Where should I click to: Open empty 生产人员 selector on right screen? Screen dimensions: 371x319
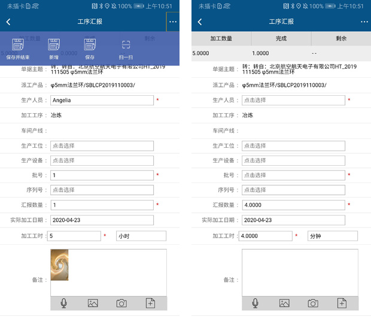point(293,101)
